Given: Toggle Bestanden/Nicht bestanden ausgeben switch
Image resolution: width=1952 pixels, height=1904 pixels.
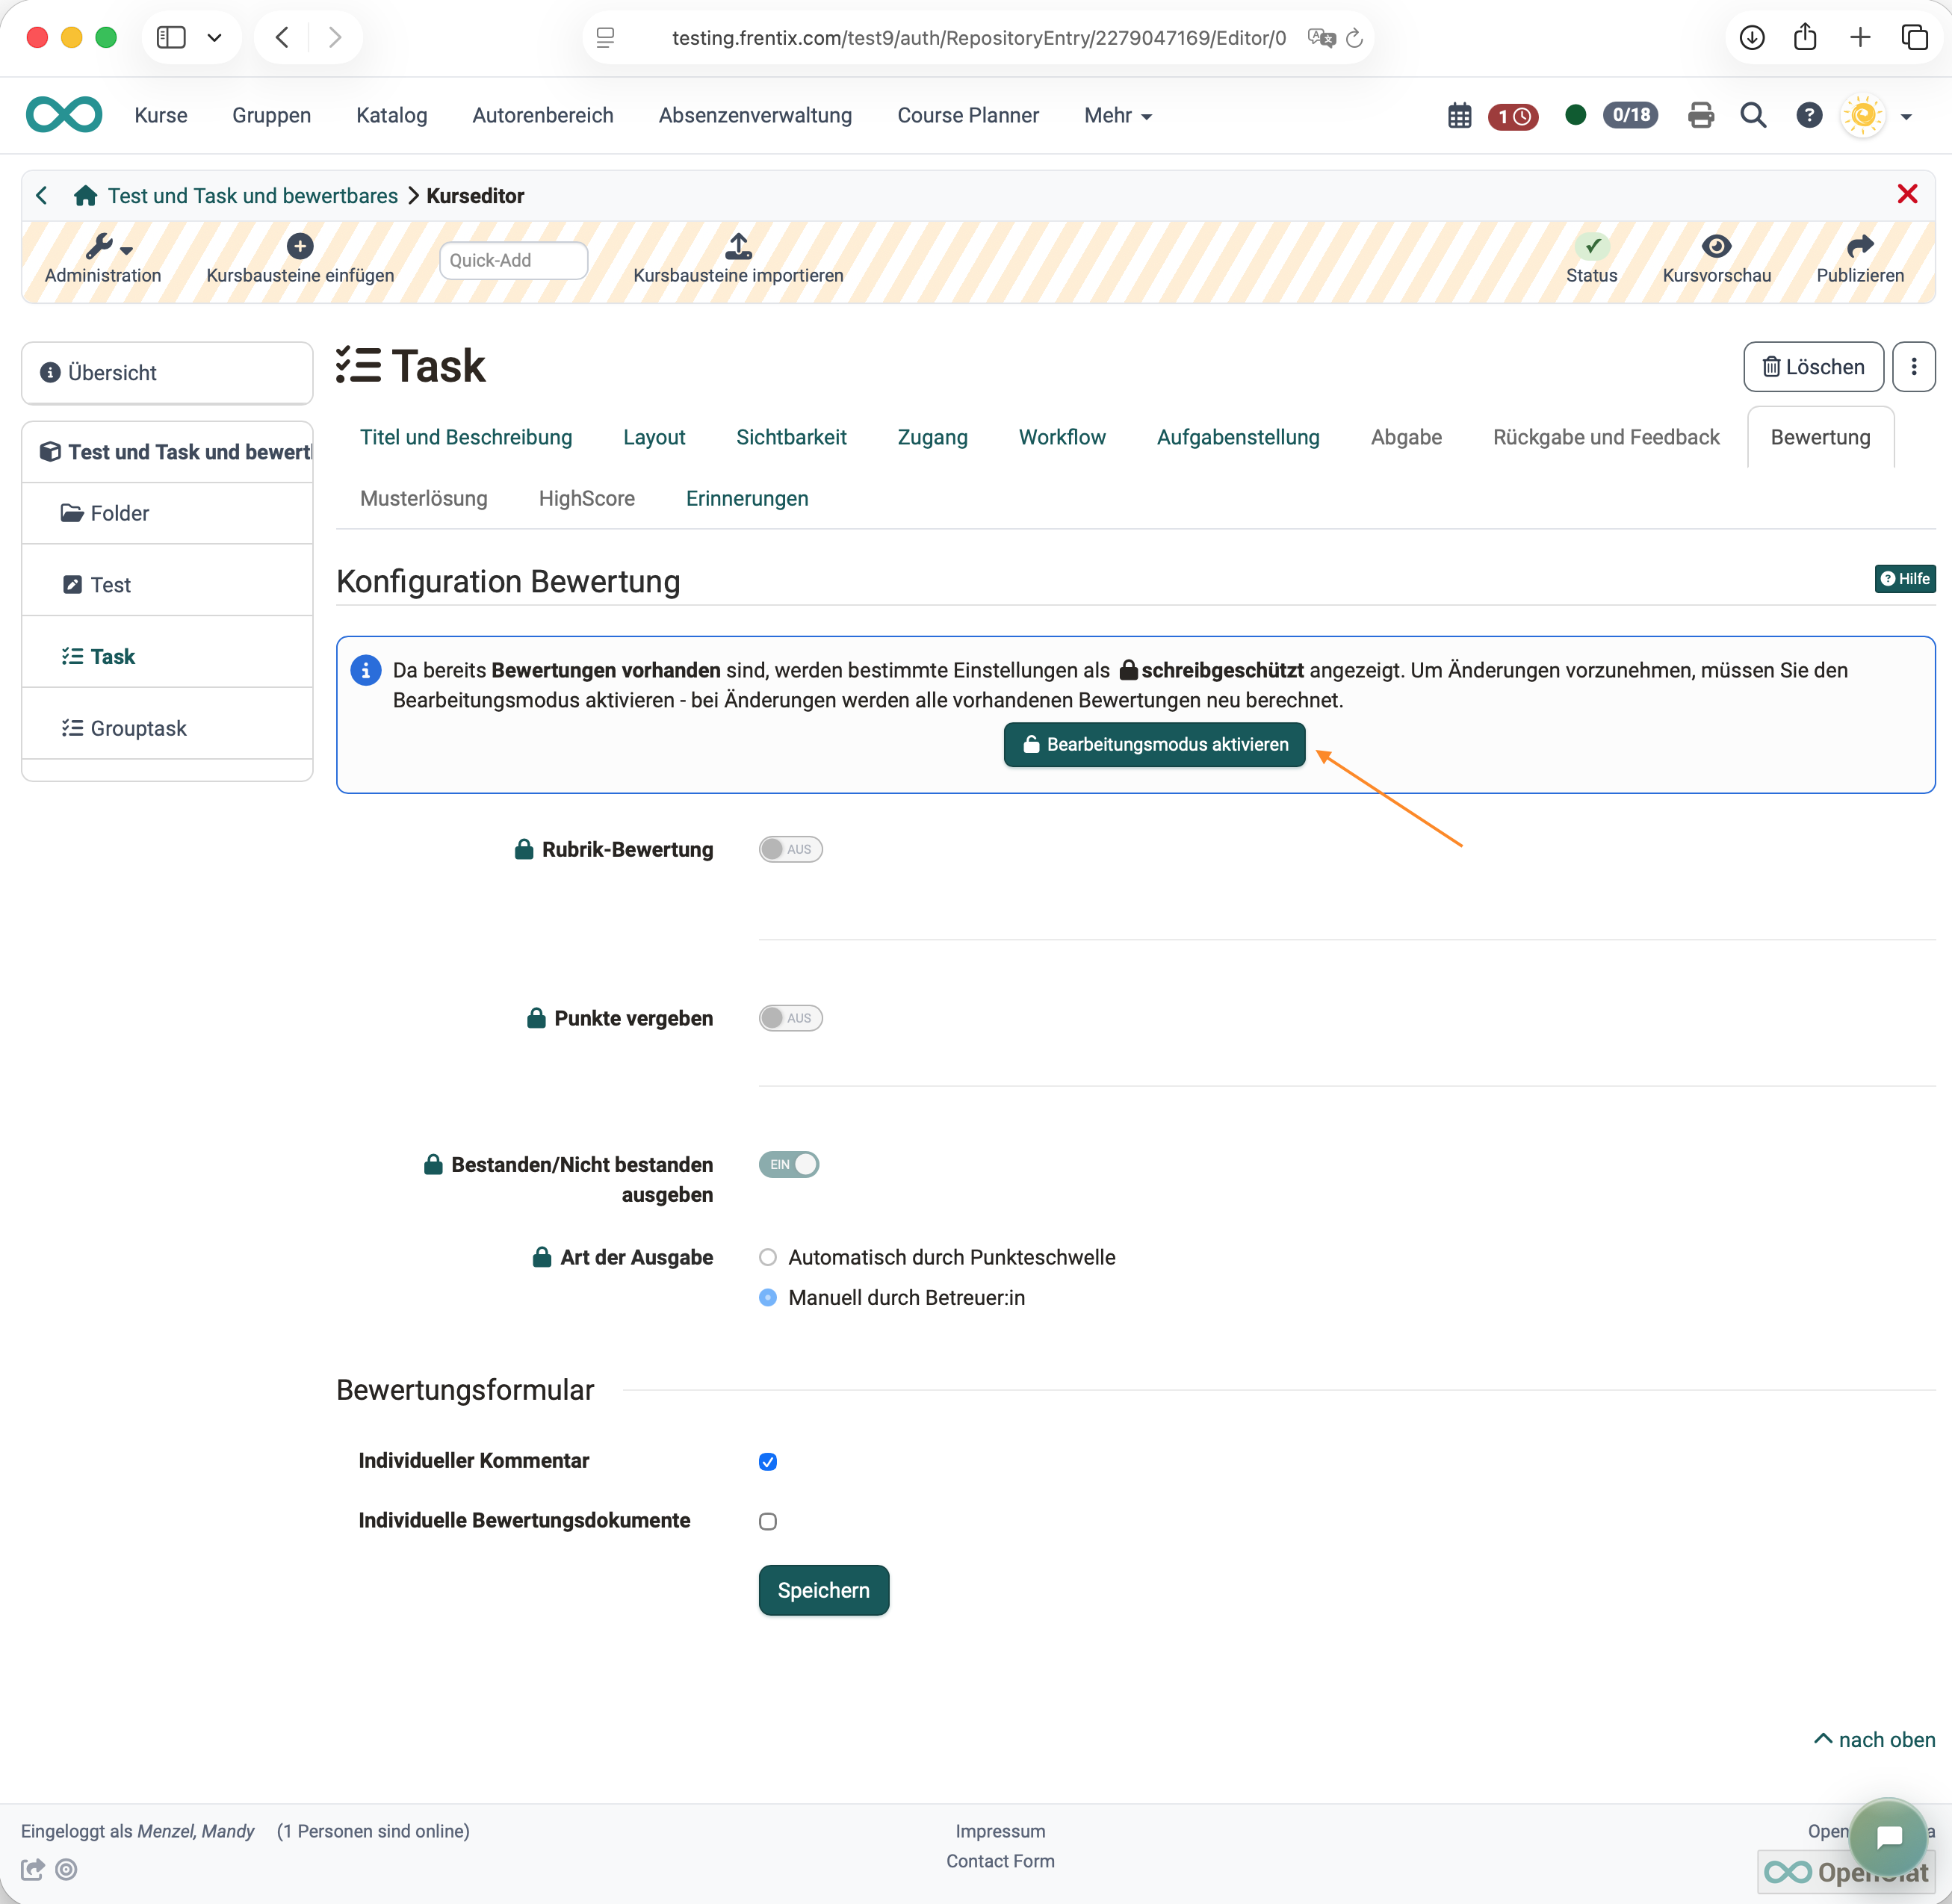Looking at the screenshot, I should point(789,1164).
